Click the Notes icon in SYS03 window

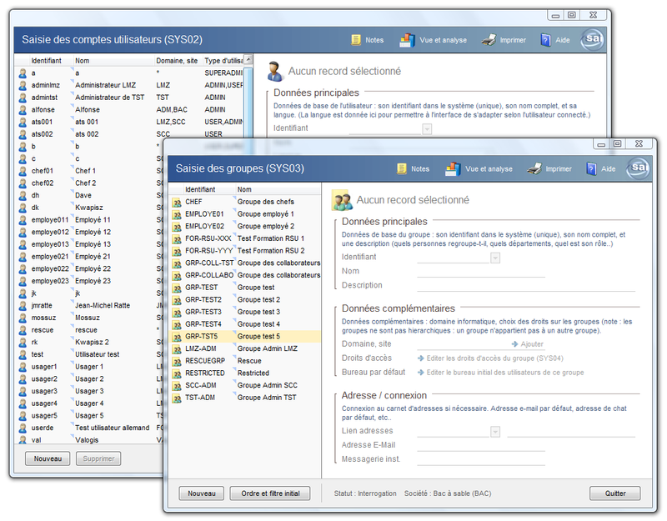[402, 168]
